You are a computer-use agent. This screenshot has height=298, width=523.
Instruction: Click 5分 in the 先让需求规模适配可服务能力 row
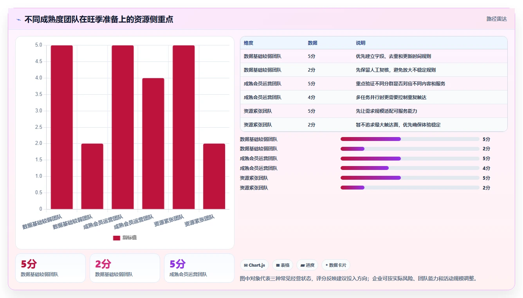(x=312, y=111)
